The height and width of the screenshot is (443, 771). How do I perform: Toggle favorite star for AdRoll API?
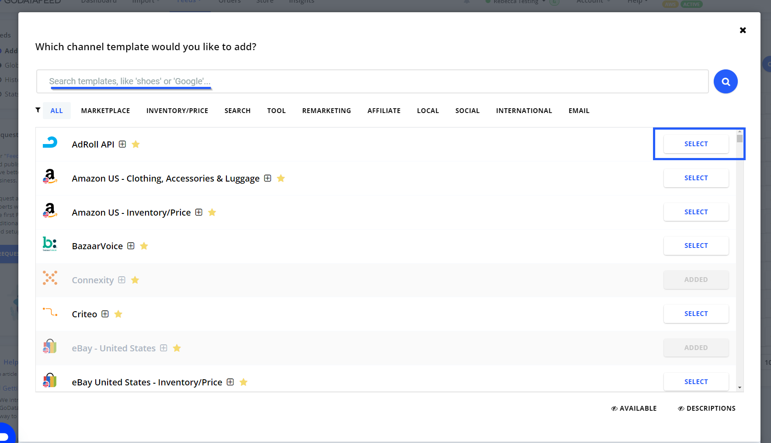(136, 144)
